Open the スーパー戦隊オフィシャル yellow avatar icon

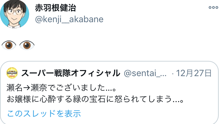pyautogui.click(x=12, y=73)
